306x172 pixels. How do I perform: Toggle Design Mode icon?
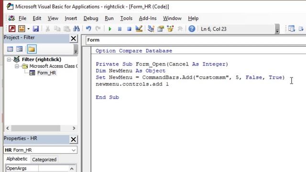click(139, 29)
